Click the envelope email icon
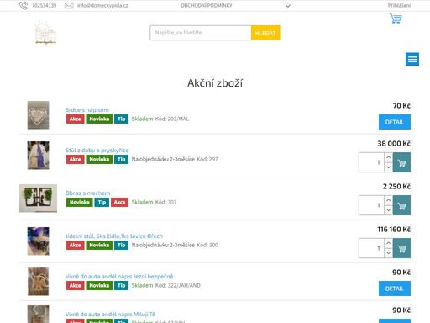Image resolution: width=430 pixels, height=323 pixels. point(69,6)
